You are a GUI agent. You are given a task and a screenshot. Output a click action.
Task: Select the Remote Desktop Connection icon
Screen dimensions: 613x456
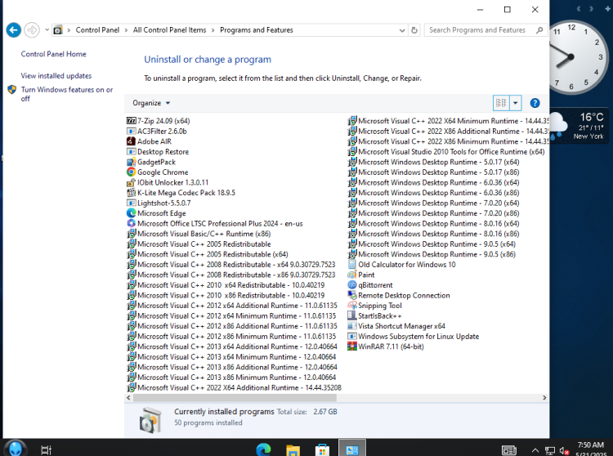click(352, 295)
